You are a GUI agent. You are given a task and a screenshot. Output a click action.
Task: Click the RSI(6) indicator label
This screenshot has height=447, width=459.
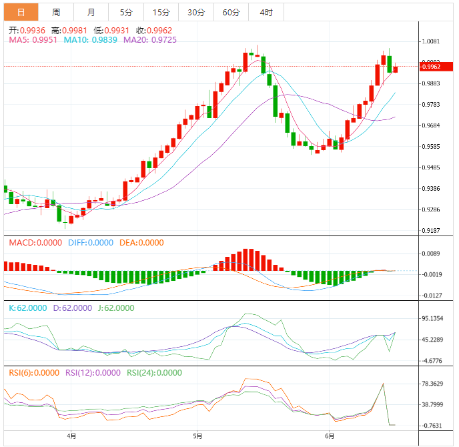click(33, 373)
